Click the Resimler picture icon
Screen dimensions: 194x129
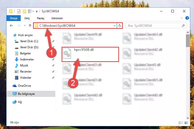(17, 72)
